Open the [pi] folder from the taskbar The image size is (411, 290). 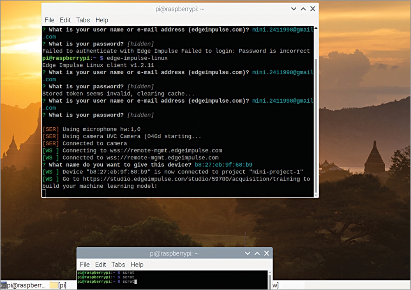pos(58,285)
